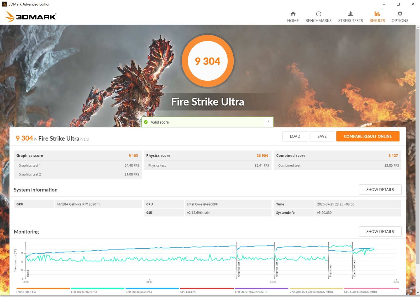Click the System information heading
Screen dimensions: 420x297
coord(35,190)
